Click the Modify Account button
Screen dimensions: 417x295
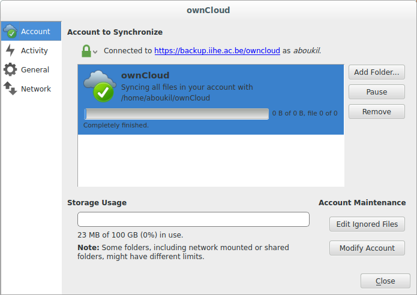click(367, 248)
